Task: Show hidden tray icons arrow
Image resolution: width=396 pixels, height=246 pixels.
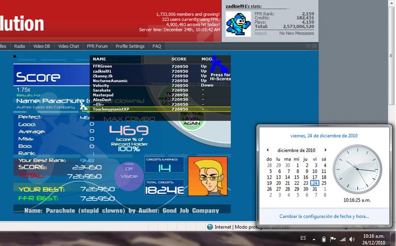Action: coord(314,239)
